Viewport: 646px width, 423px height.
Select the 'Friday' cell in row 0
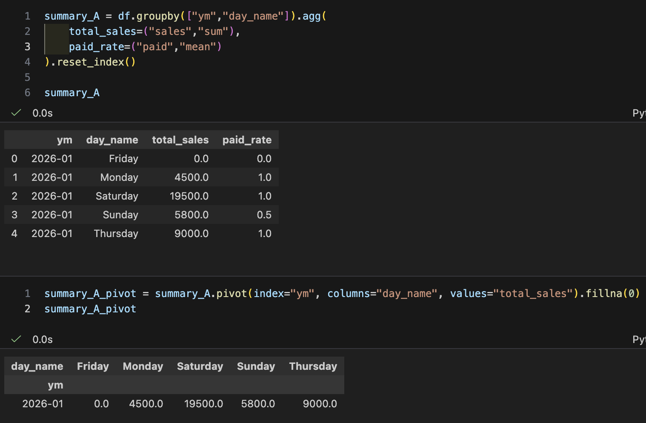click(123, 159)
